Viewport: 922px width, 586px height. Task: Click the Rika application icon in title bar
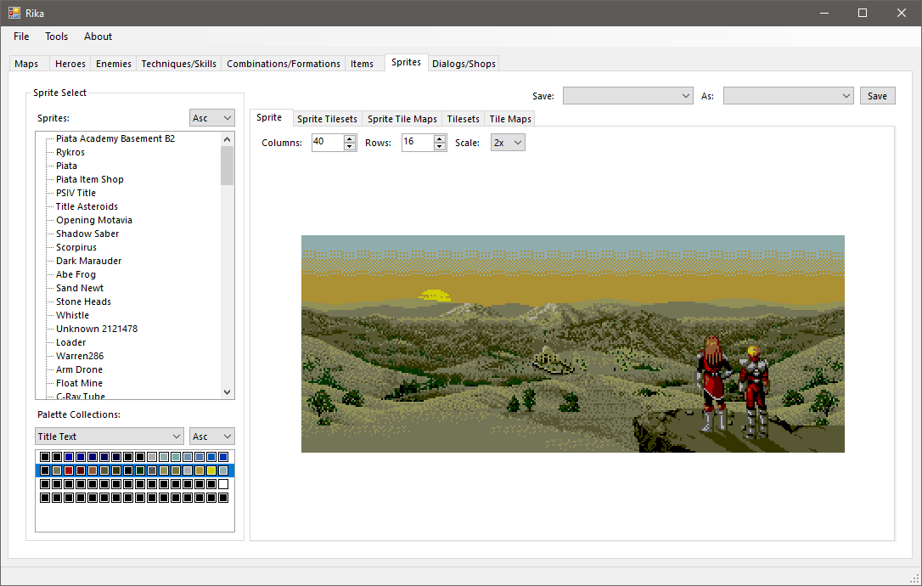tap(14, 13)
